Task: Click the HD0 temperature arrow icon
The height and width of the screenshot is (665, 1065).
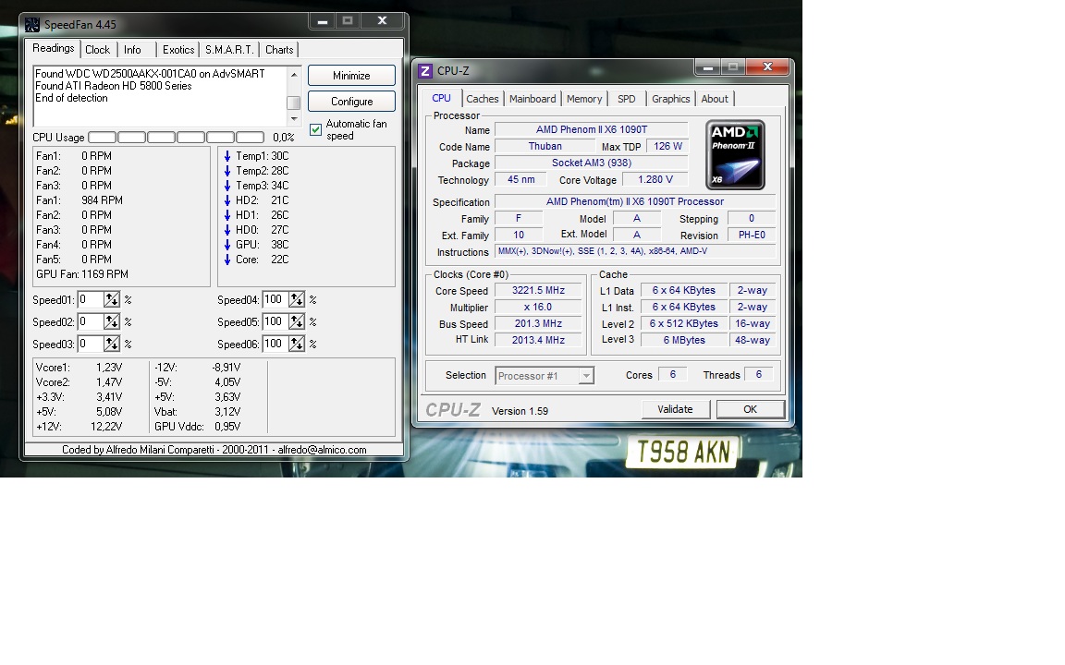Action: [x=227, y=230]
